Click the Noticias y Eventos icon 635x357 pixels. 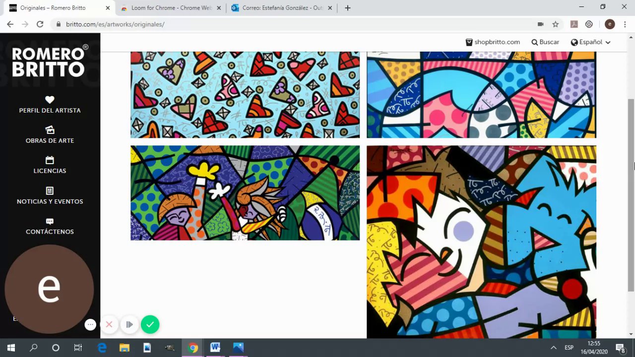click(x=50, y=191)
